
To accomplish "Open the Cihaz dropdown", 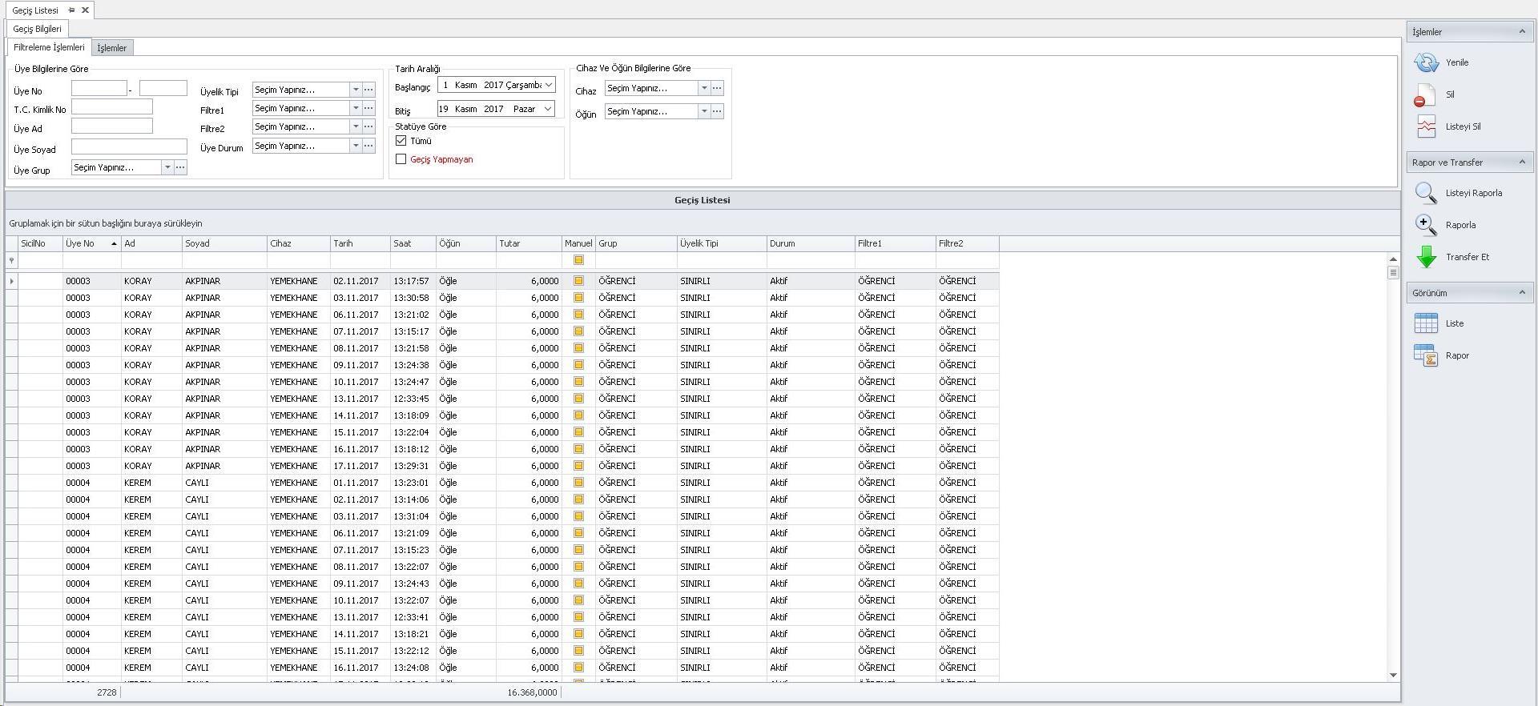I will 704,88.
